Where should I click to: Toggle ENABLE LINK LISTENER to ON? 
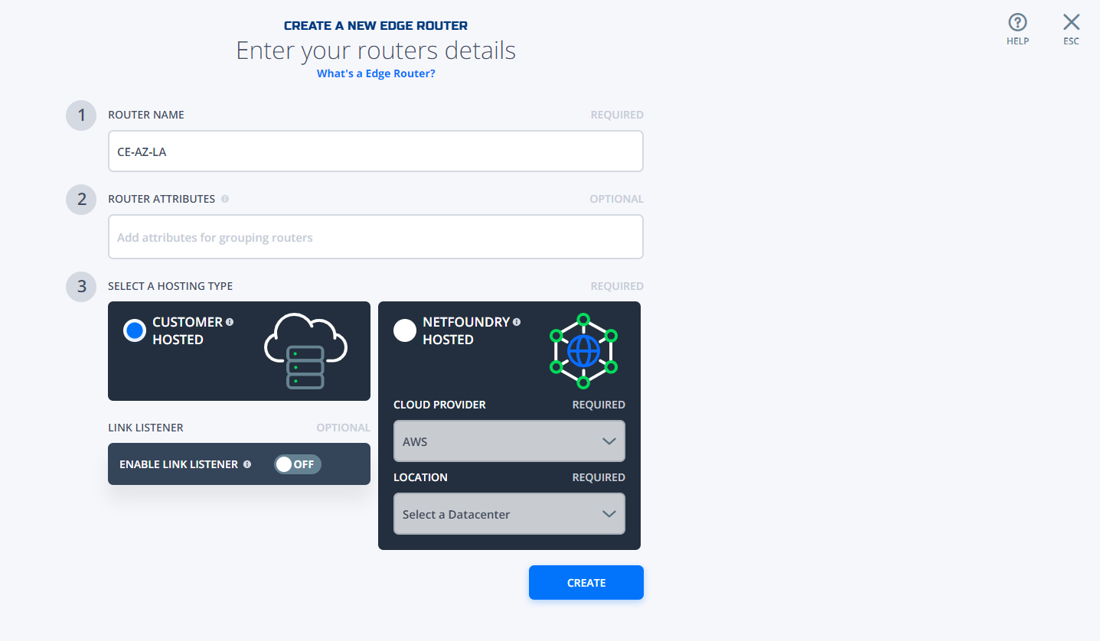click(x=298, y=464)
